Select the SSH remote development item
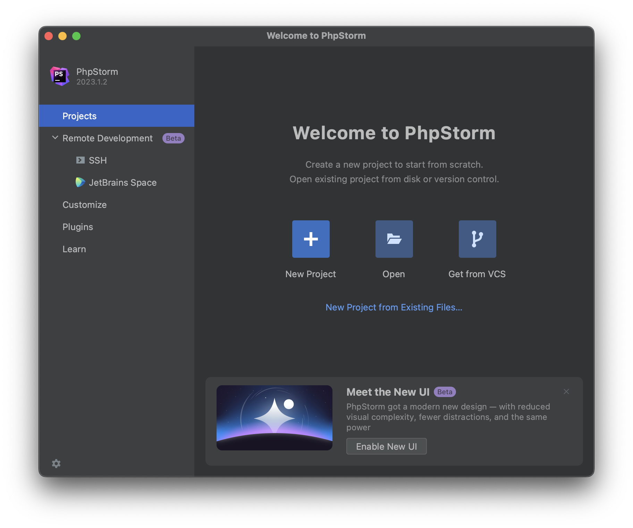The width and height of the screenshot is (633, 528). point(98,160)
